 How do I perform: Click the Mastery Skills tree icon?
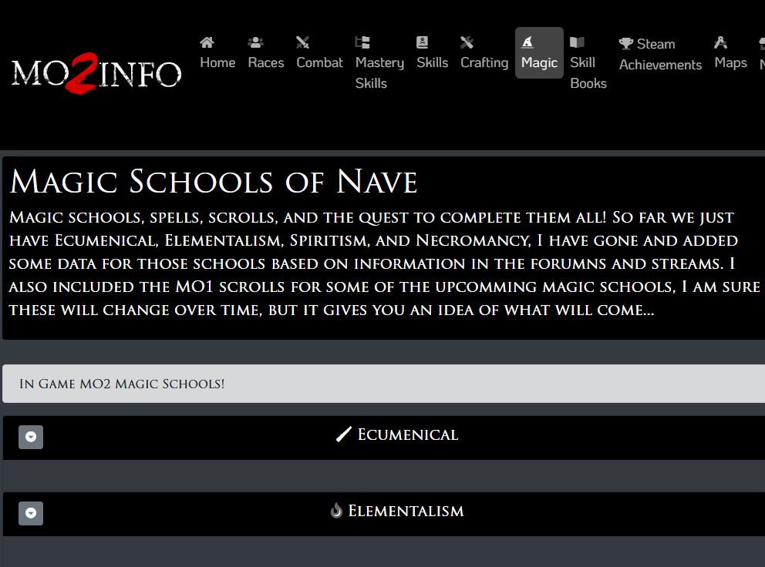click(362, 42)
